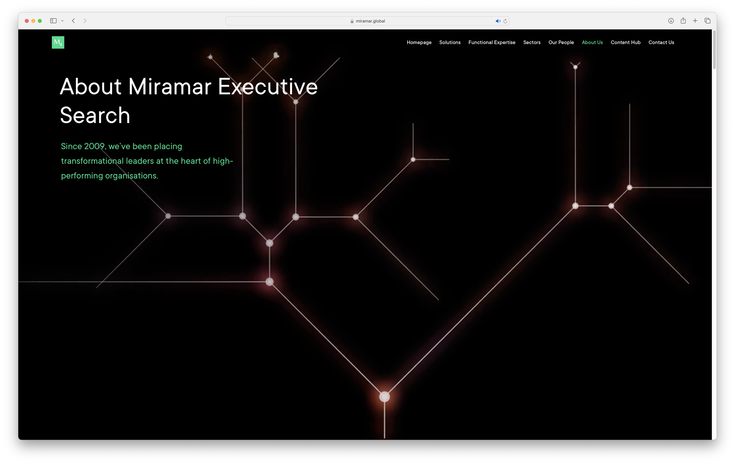Select the highlighted About Us link
The height and width of the screenshot is (464, 735).
(592, 42)
